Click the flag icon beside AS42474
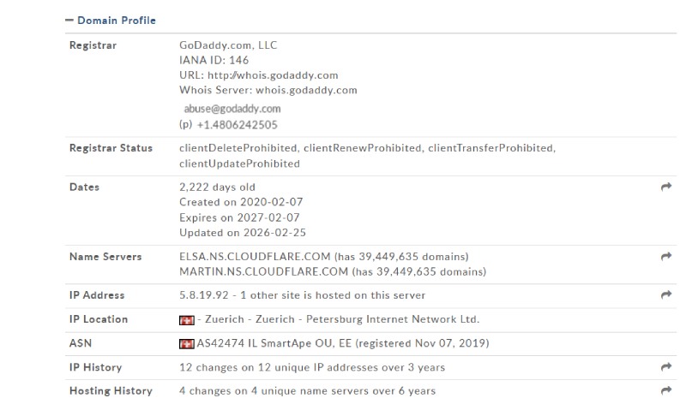This screenshot has height=410, width=686. click(x=187, y=344)
